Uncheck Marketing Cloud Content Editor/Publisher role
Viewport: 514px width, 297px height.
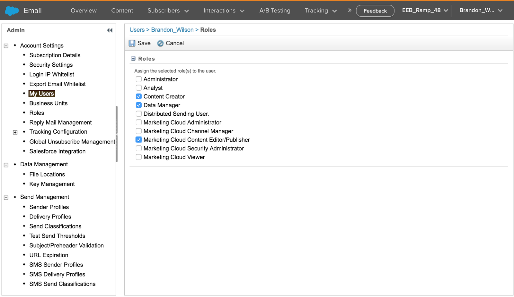pos(139,139)
